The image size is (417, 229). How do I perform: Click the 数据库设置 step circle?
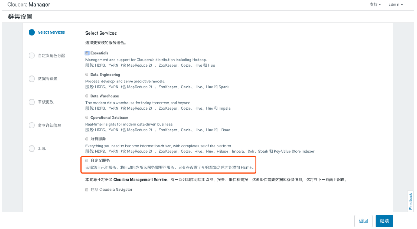tap(32, 79)
